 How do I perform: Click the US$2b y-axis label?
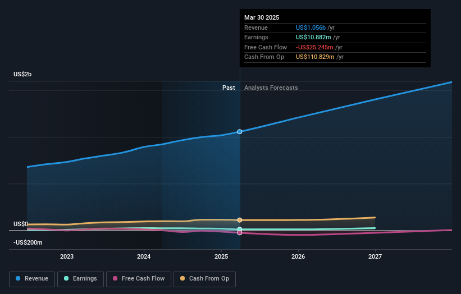[22, 74]
